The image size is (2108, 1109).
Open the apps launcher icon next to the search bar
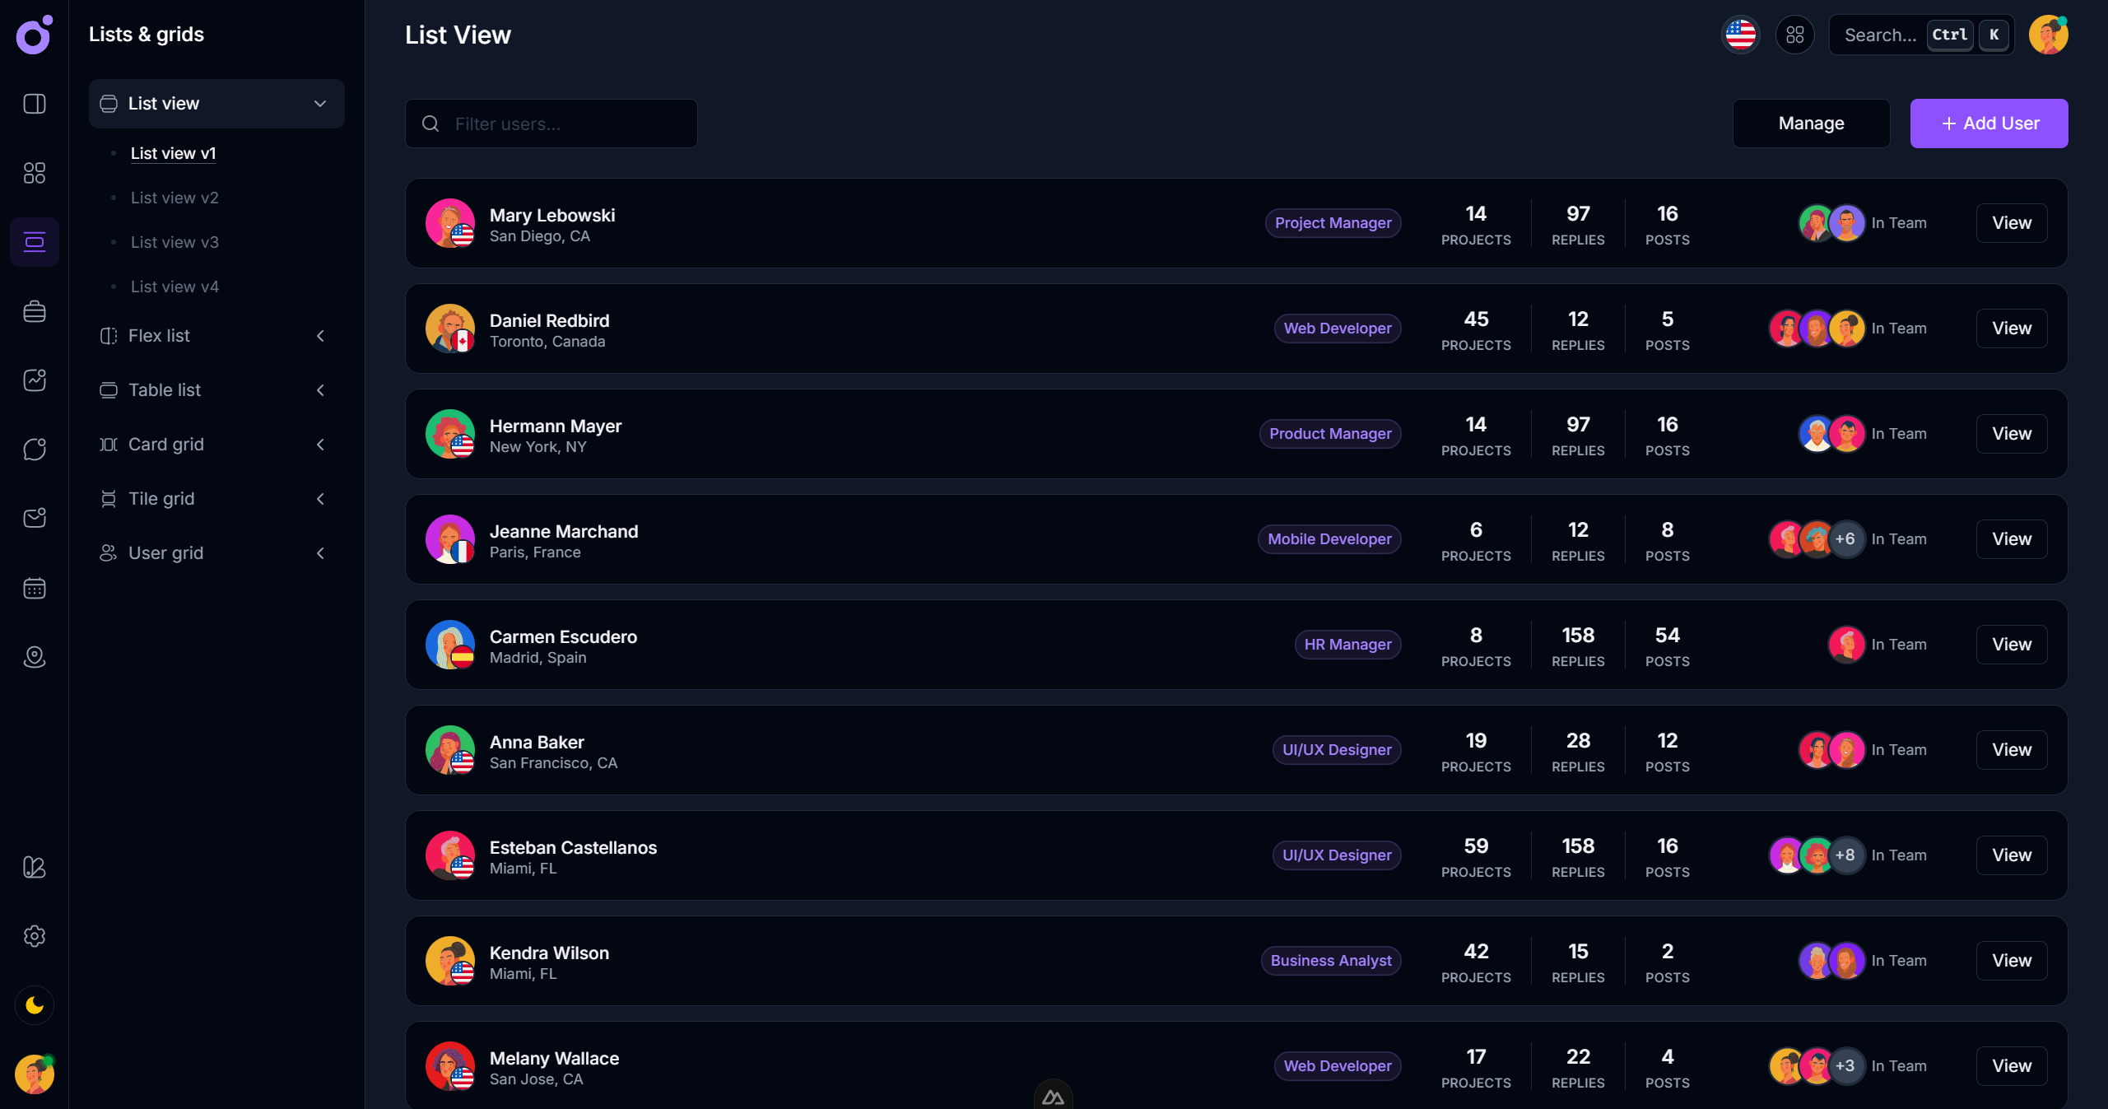[x=1795, y=35]
